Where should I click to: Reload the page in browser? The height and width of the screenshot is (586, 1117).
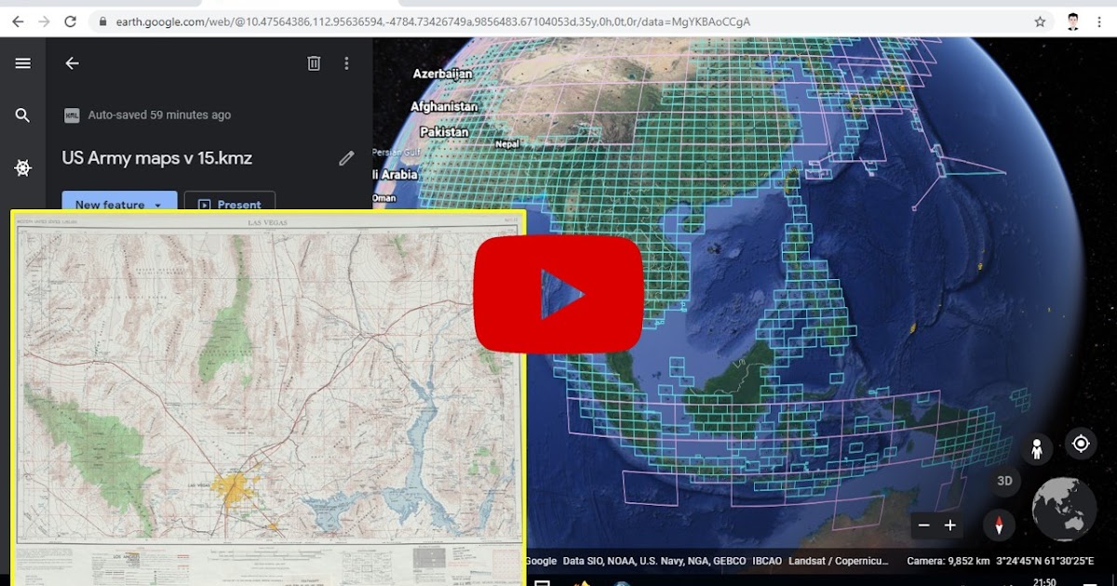point(70,20)
